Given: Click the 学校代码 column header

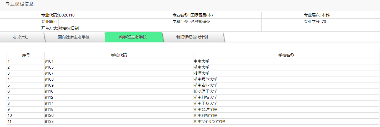Looking at the screenshot, I should pos(119,55).
